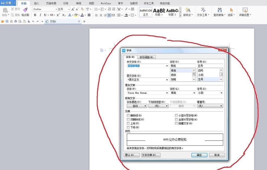Center align text in ribbon

tap(101, 15)
